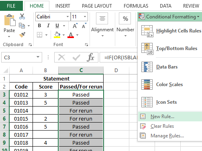The image size is (202, 151).
Task: Click in the formula bar input
Action: tap(118, 58)
